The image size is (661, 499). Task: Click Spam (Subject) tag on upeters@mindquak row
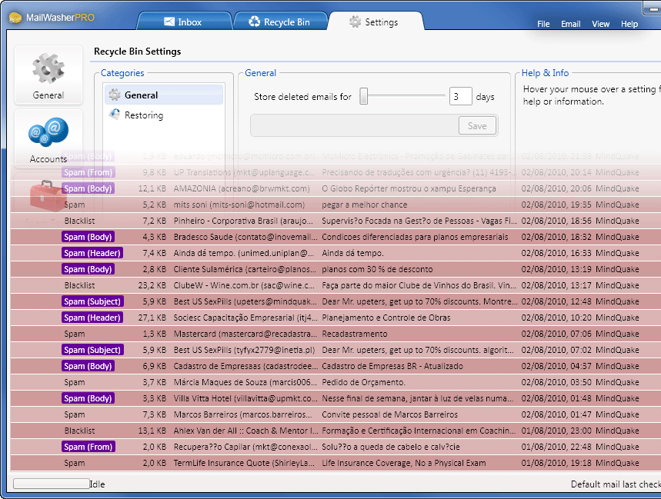(92, 301)
